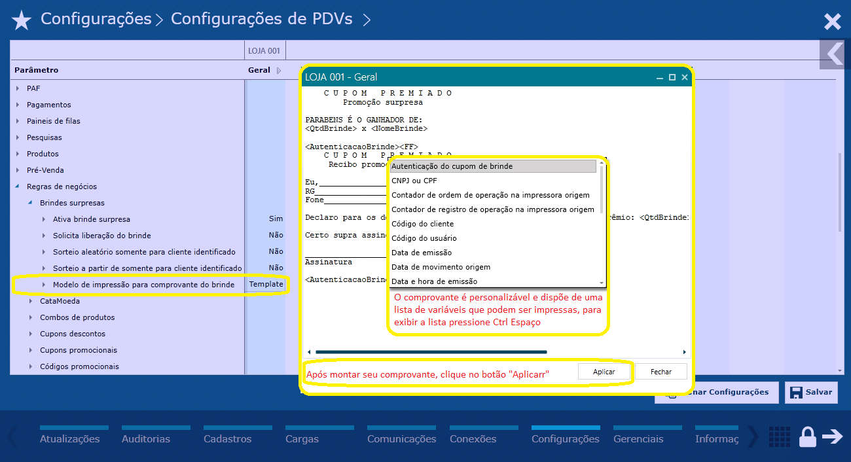851x462 pixels.
Task: Click editor horizontal scroll right arrow
Action: (685, 352)
